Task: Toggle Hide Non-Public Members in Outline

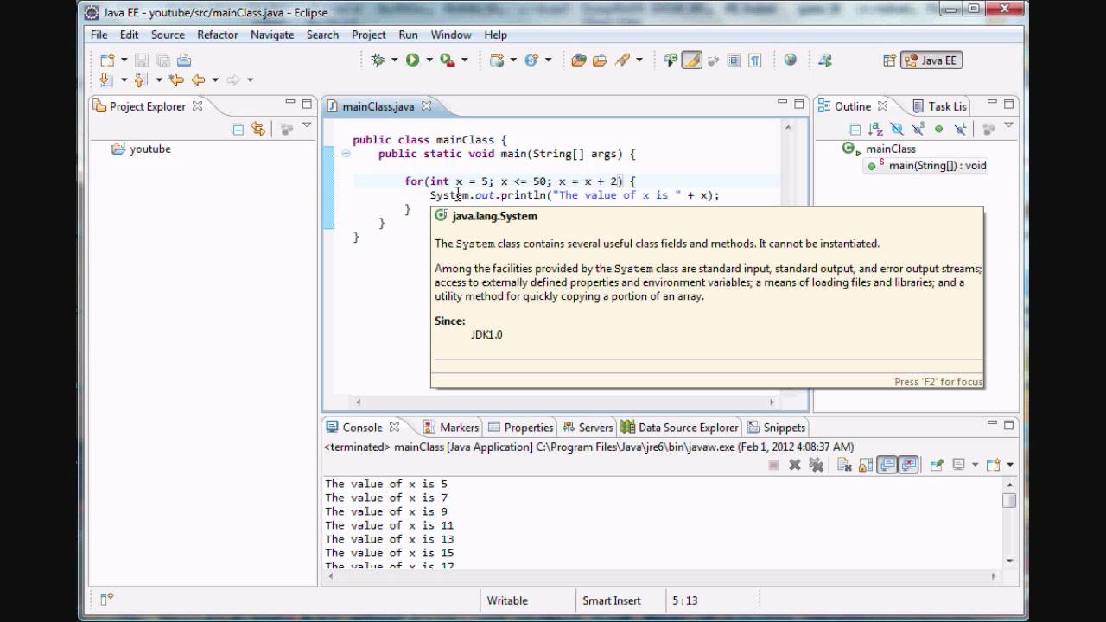Action: (938, 129)
